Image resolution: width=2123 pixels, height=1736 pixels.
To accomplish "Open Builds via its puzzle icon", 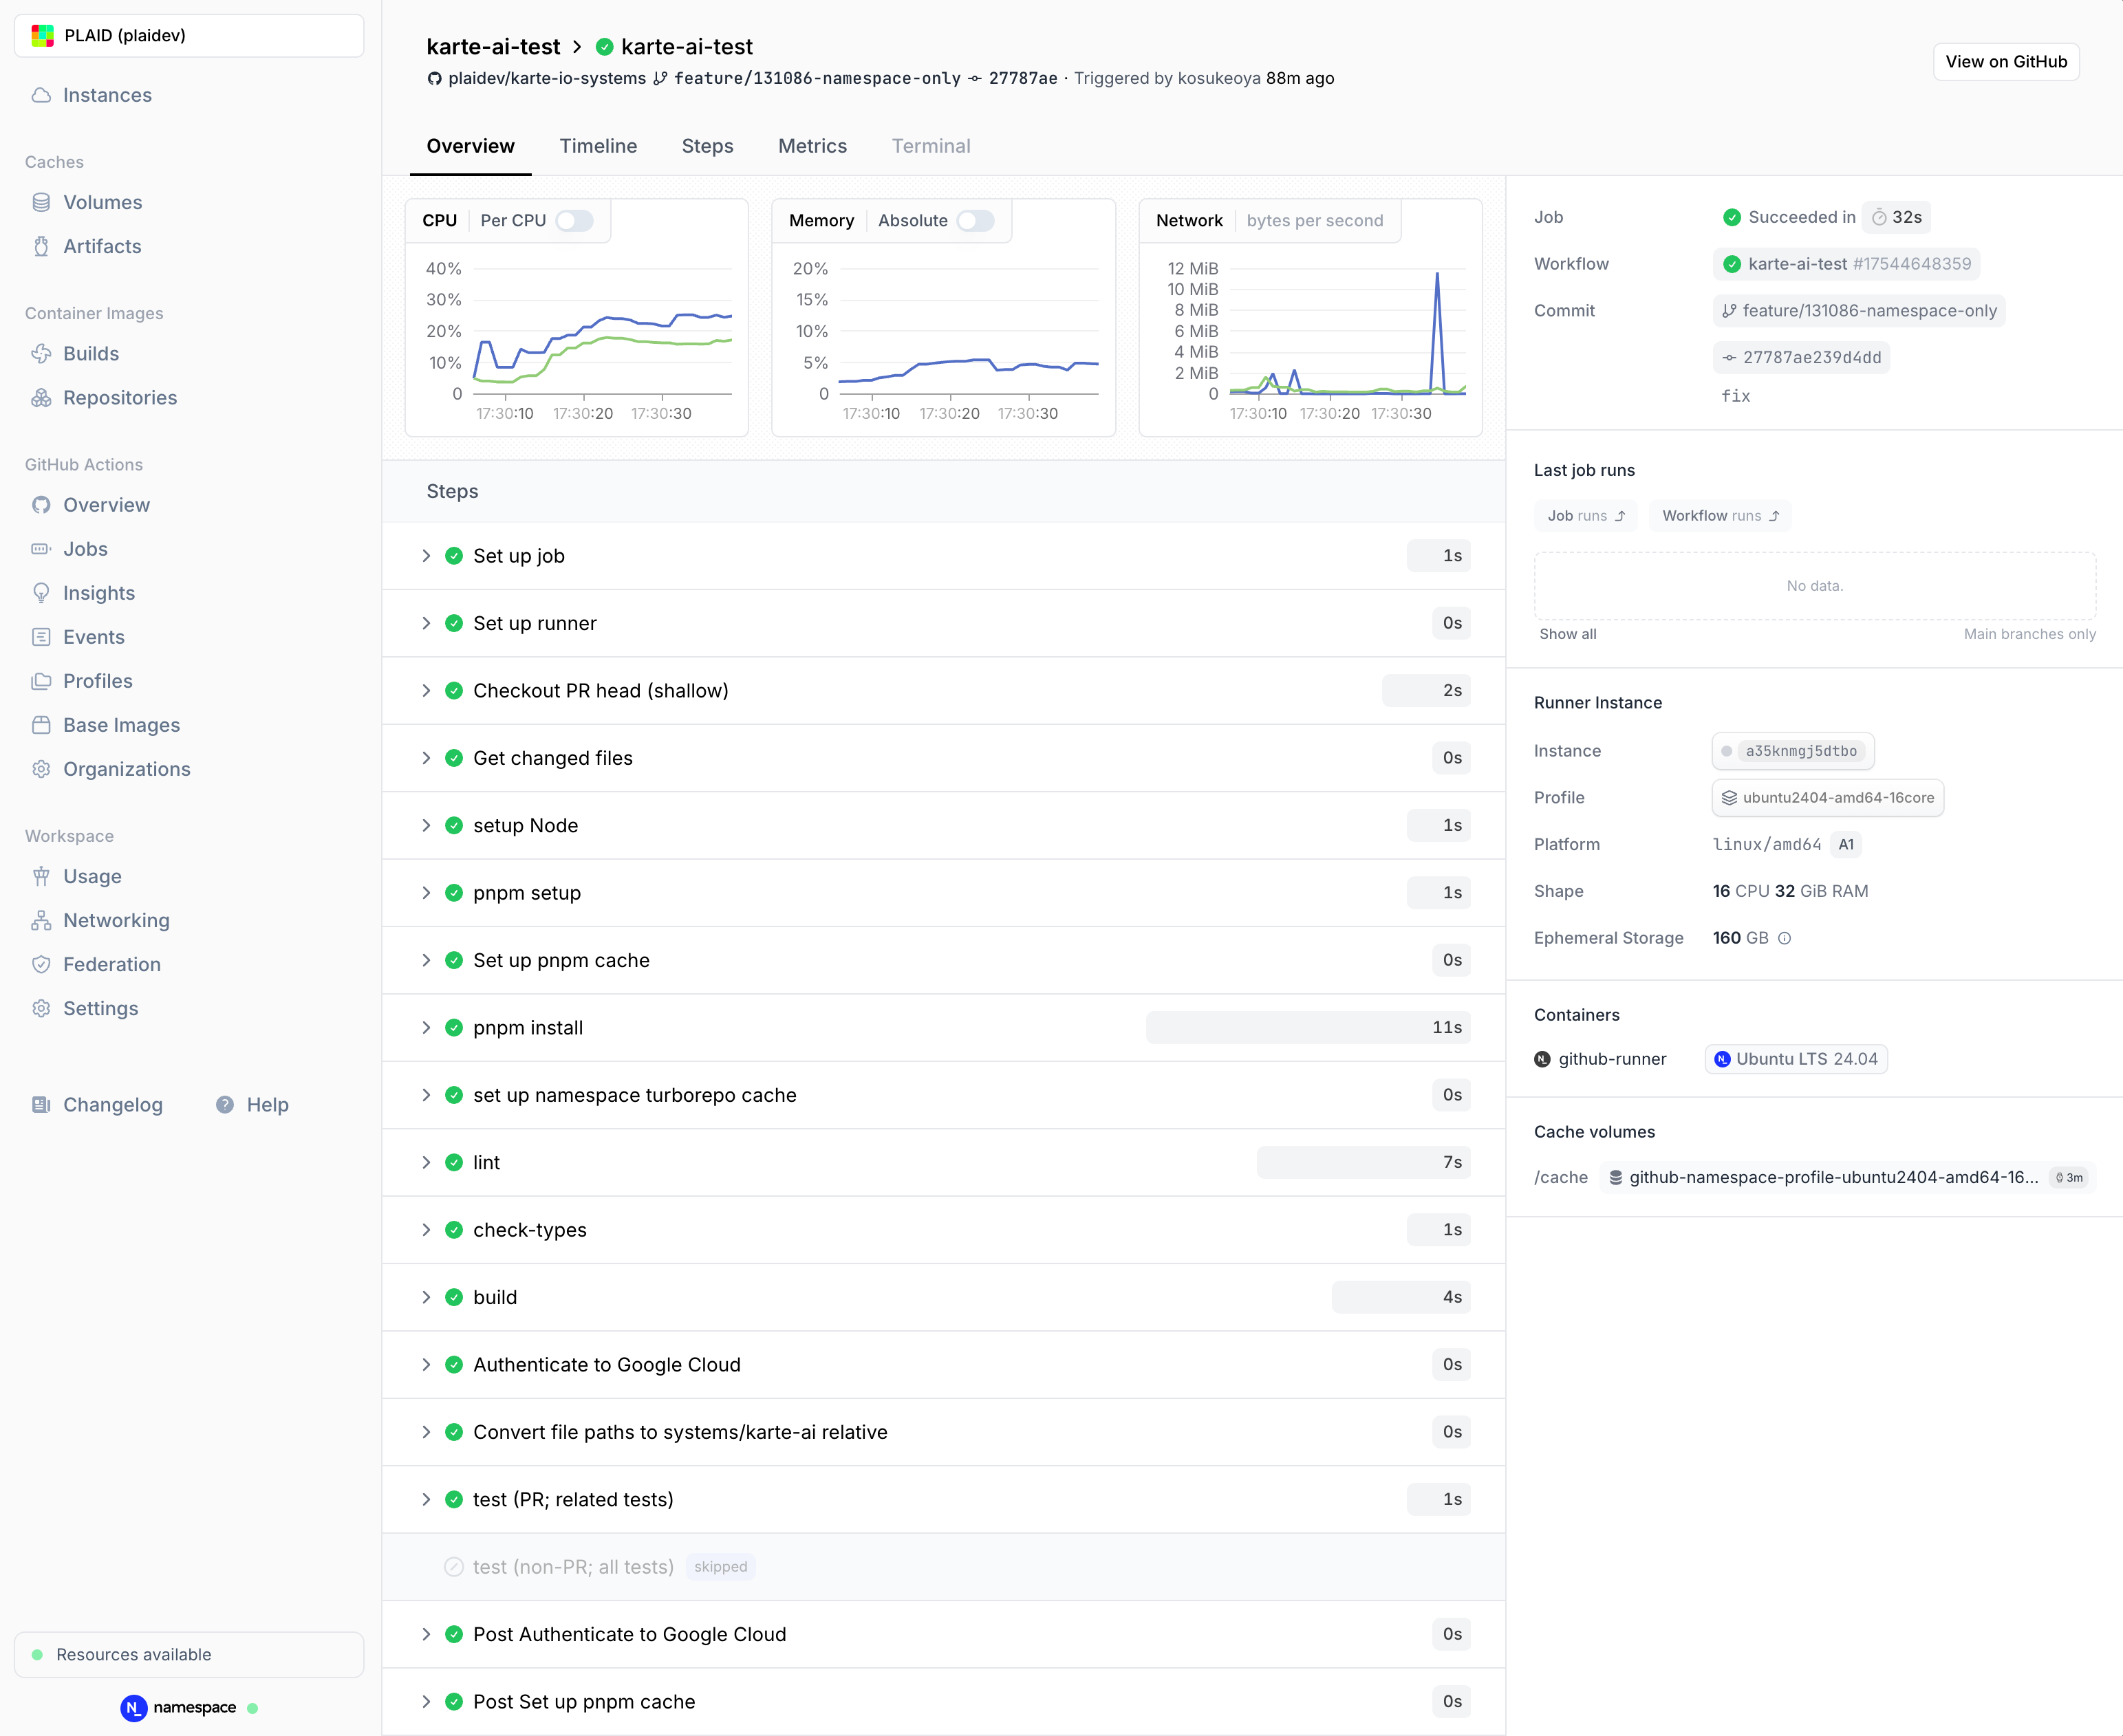I will coord(41,354).
